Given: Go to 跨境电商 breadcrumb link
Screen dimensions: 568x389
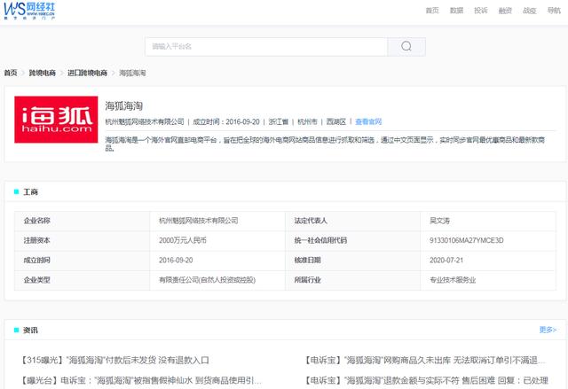Looking at the screenshot, I should tap(43, 73).
